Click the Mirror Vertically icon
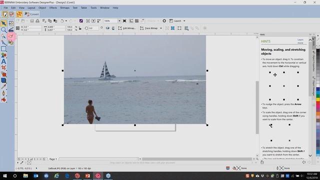The height and width of the screenshot is (180, 320). (x=113, y=28)
